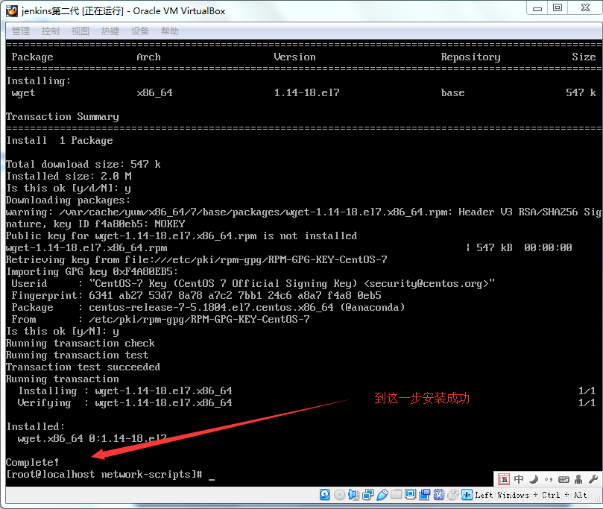Click the 'Complete!' text in terminal
The image size is (603, 509).
click(32, 463)
